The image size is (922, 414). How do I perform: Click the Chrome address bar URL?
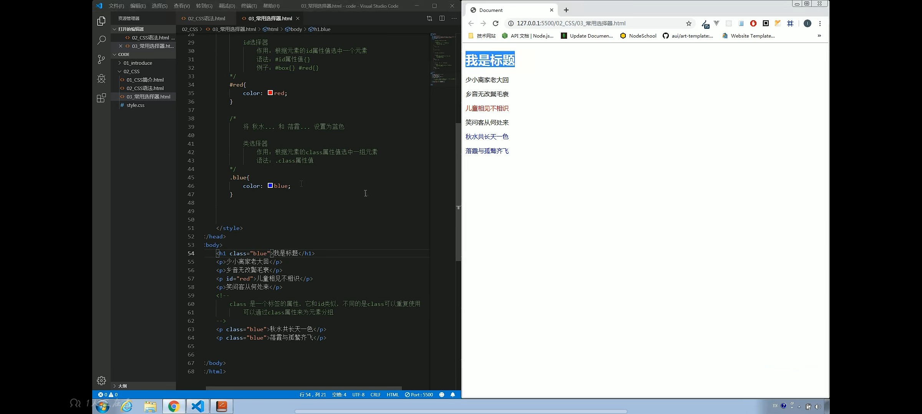571,23
